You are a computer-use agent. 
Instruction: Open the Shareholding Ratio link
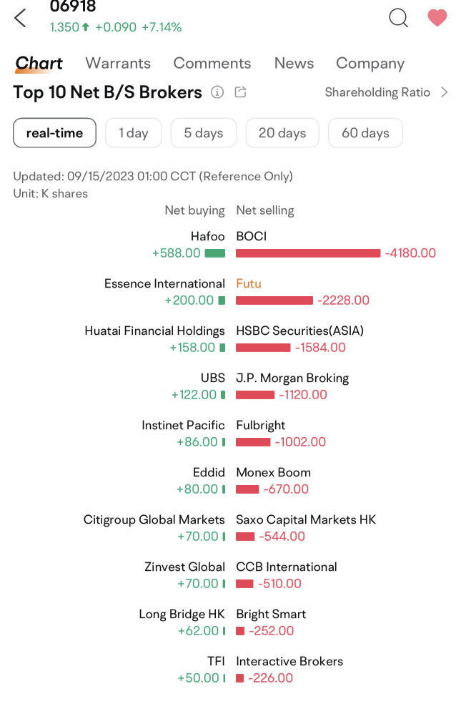point(377,92)
